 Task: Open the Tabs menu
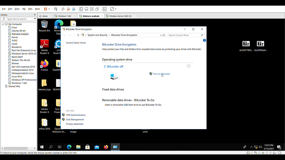(x=30, y=9)
